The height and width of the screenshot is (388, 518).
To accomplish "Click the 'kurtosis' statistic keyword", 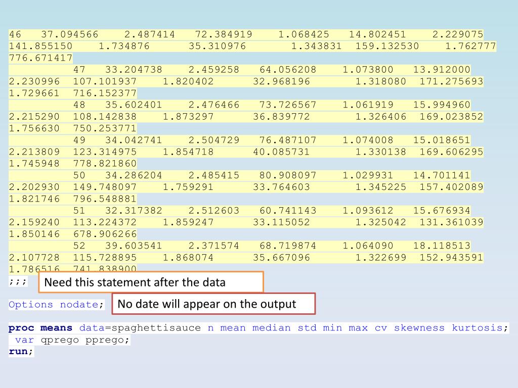I will pyautogui.click(x=477, y=328).
